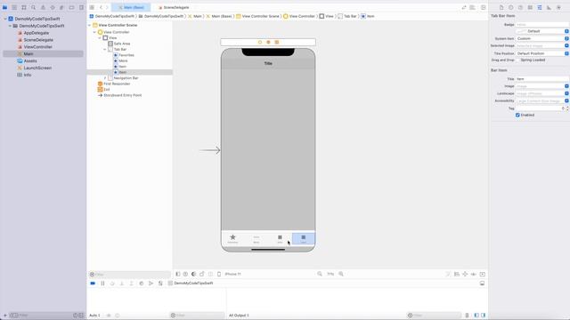The image size is (570, 320).
Task: Clear console with the trash icon
Action: 467,316
